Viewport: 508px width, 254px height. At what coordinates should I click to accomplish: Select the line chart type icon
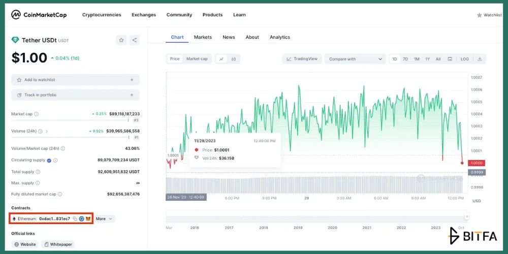(x=221, y=59)
